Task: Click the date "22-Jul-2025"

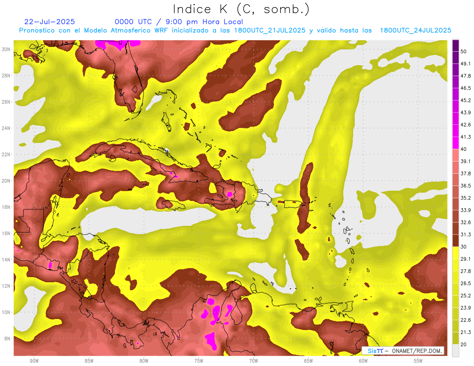Action: (49, 22)
